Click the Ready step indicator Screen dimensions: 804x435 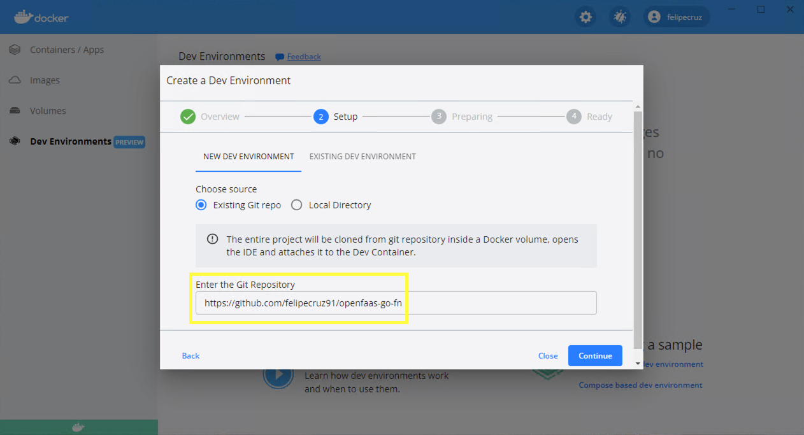573,116
